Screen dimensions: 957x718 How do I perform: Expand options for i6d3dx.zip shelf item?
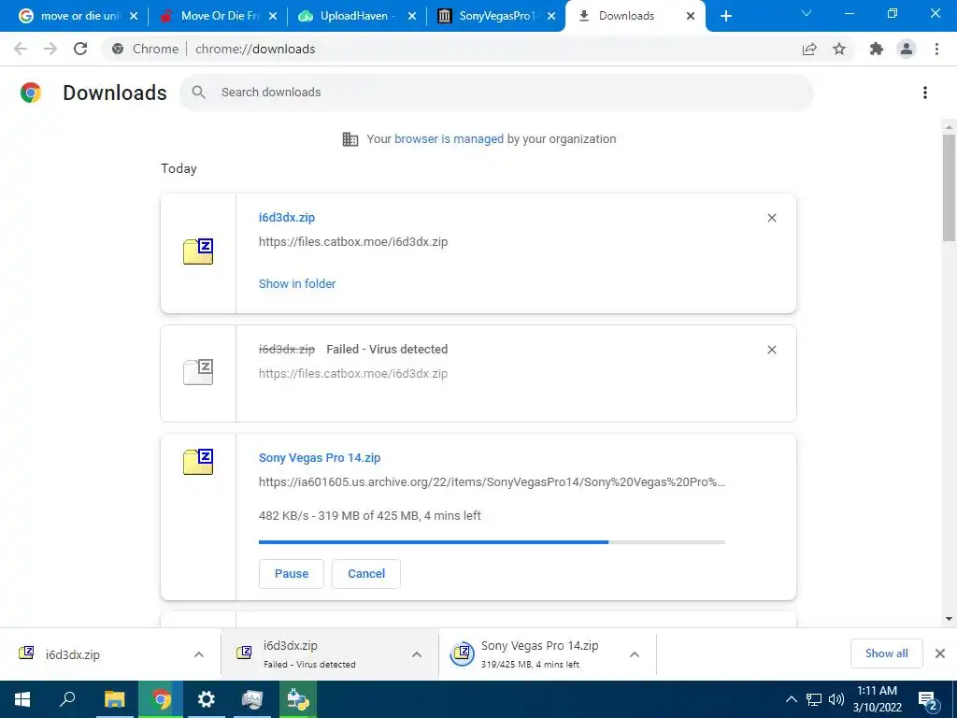click(199, 654)
